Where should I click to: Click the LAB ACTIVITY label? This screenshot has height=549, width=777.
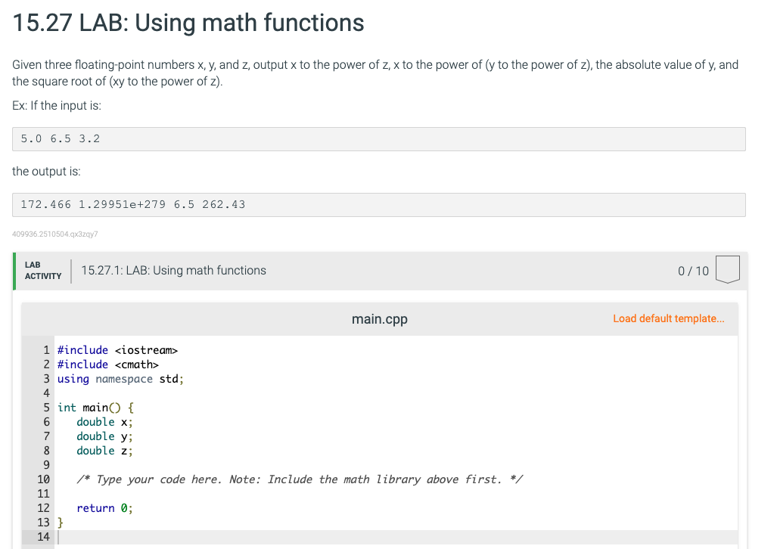(42, 270)
